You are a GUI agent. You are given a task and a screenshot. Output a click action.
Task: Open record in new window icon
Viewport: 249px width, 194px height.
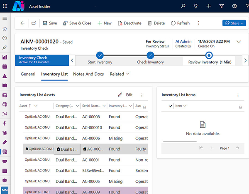pos(34,23)
